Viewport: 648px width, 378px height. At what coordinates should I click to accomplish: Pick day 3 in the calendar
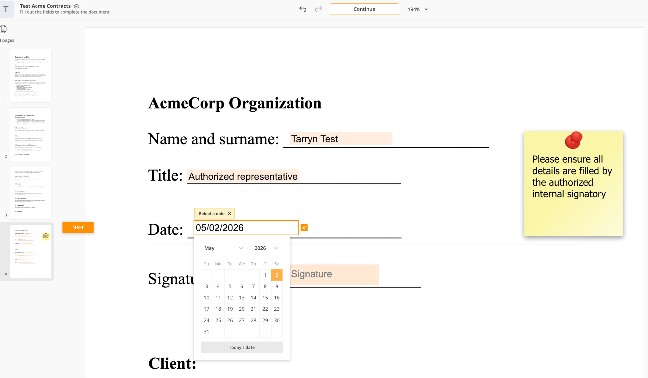coord(207,287)
